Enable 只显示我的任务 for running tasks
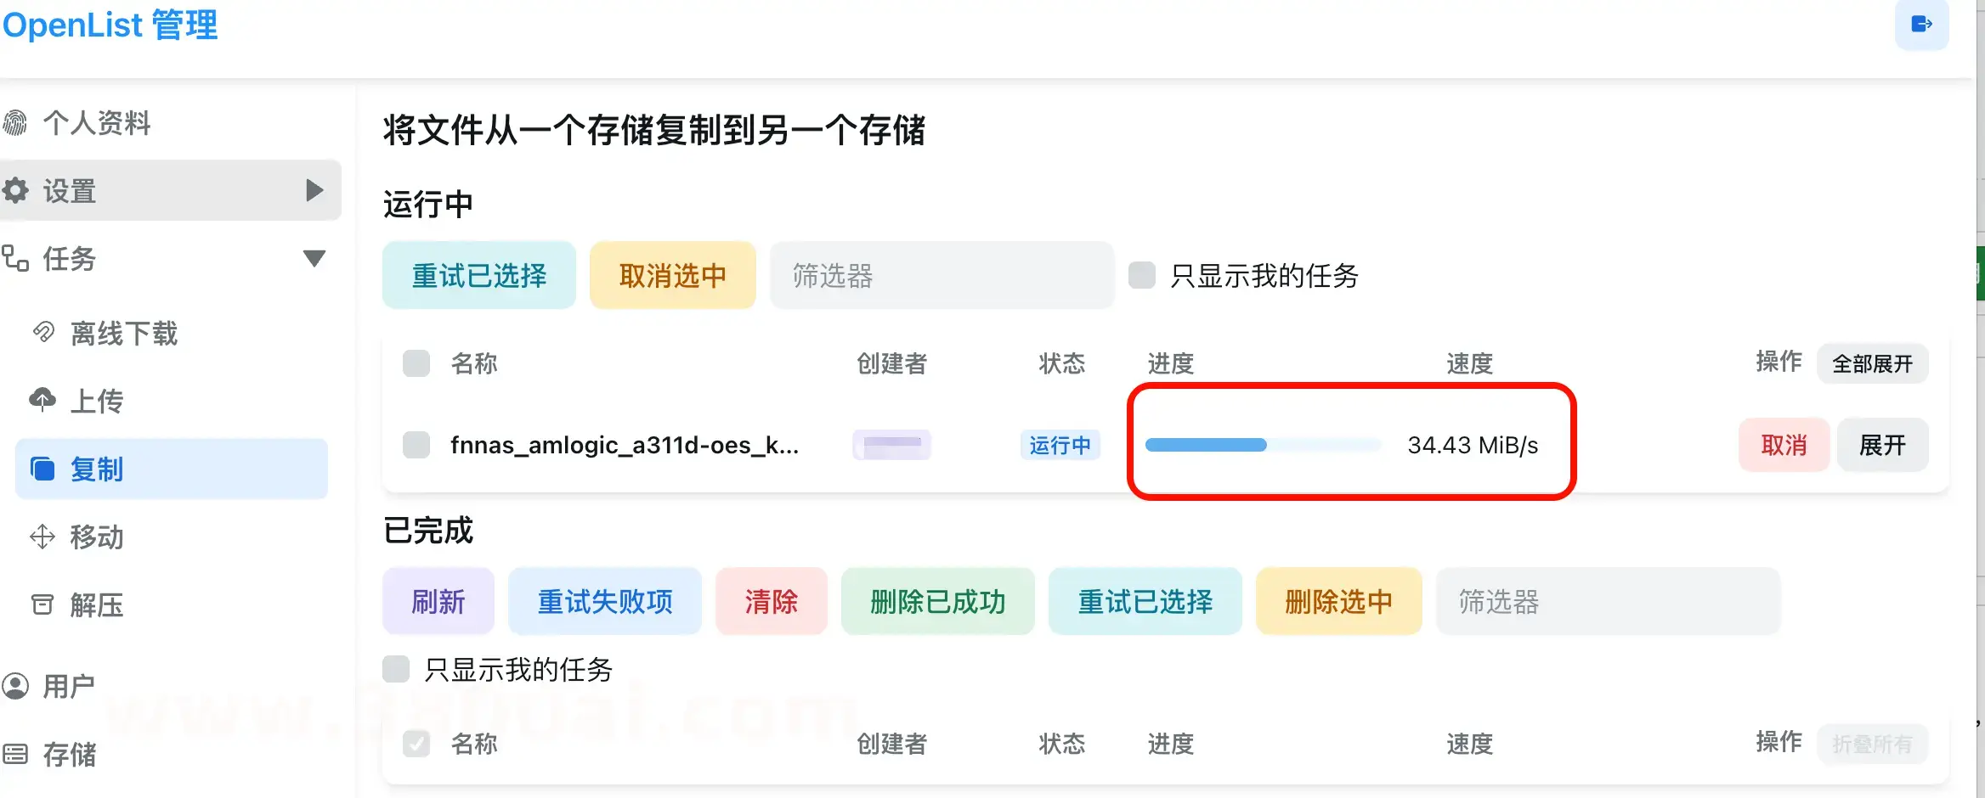 pos(1140,275)
